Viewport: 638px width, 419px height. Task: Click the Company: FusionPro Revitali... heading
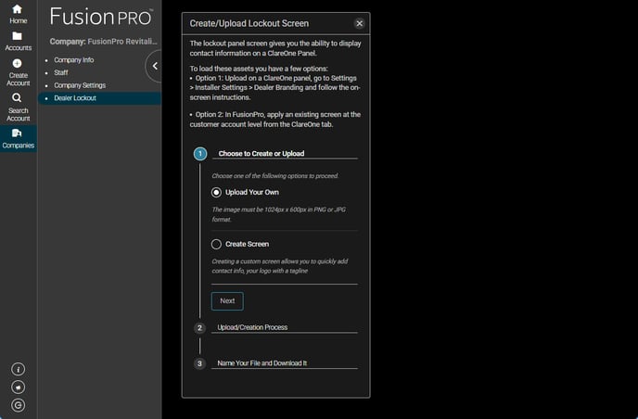(103, 42)
